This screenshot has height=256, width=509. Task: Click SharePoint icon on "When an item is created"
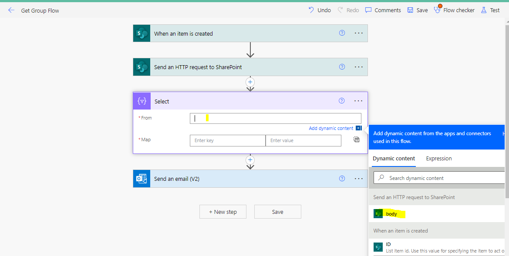tap(141, 33)
